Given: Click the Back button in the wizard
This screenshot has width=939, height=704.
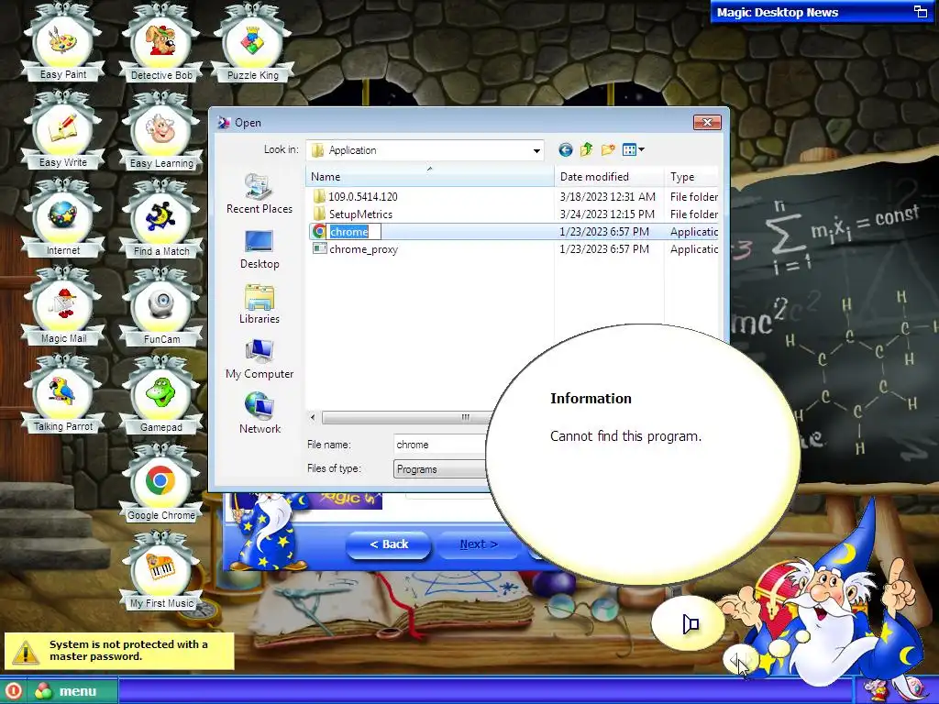Looking at the screenshot, I should (x=389, y=544).
